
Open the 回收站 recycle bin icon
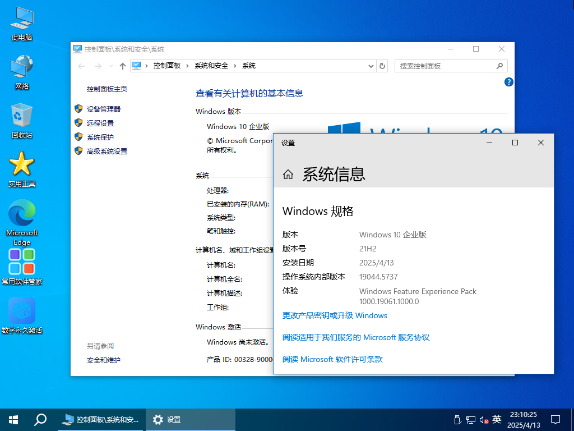point(22,121)
